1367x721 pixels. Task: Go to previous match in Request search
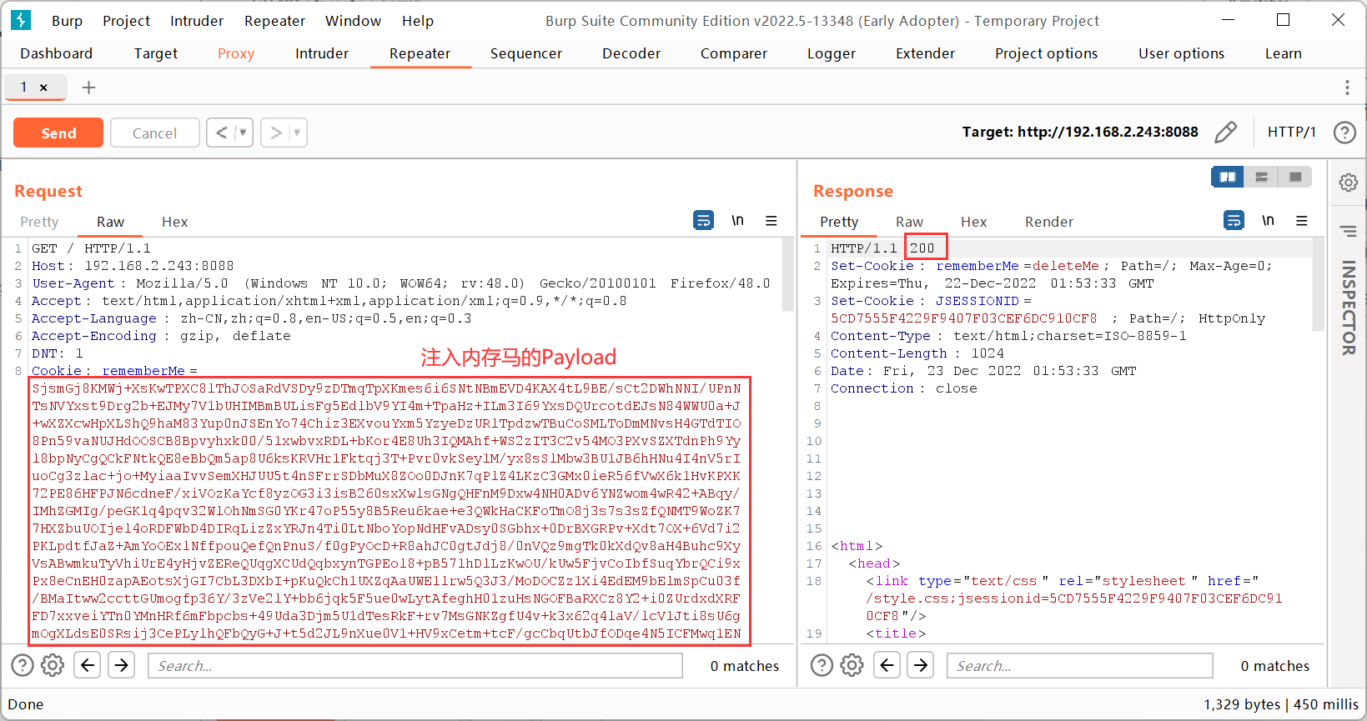pos(88,665)
